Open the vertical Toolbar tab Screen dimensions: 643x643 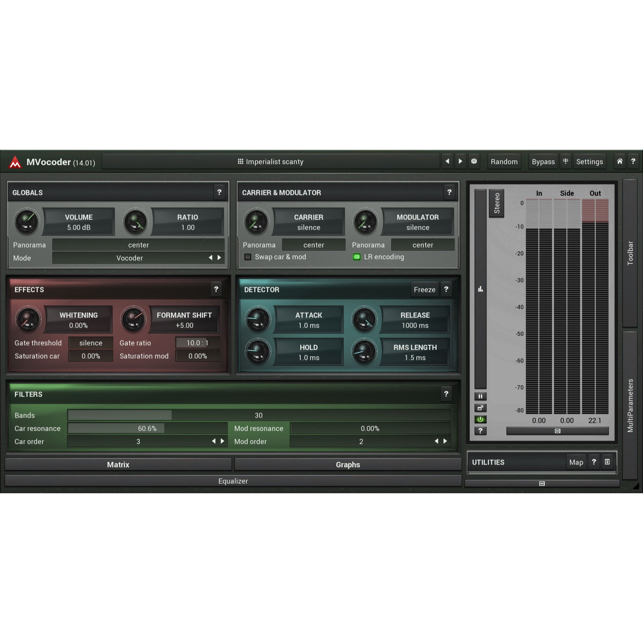(x=630, y=253)
